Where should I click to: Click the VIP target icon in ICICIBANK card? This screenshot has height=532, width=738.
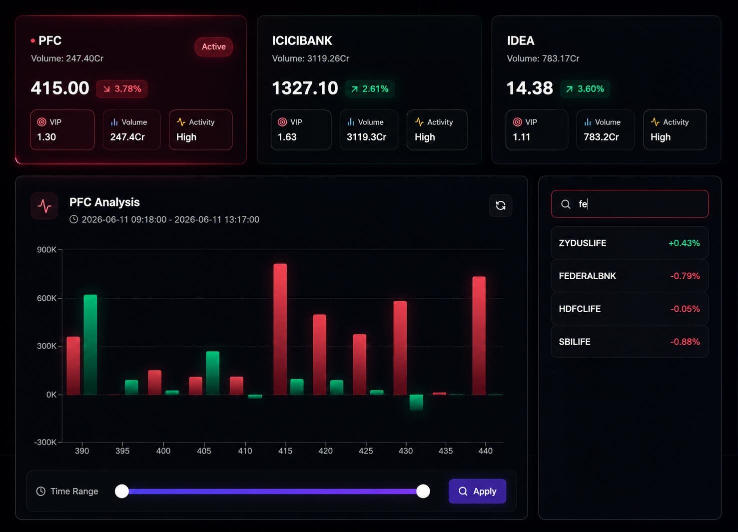(282, 122)
